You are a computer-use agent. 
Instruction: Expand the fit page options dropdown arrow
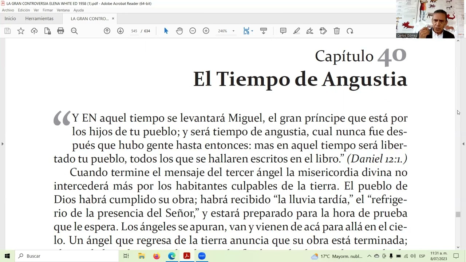[252, 31]
